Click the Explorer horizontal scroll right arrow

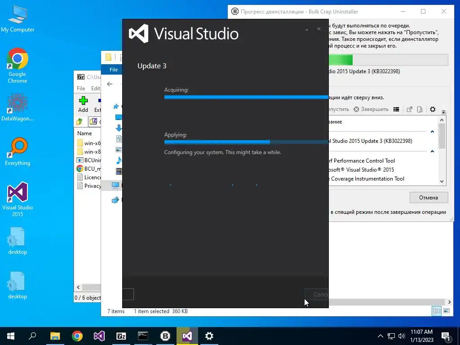[449, 302]
